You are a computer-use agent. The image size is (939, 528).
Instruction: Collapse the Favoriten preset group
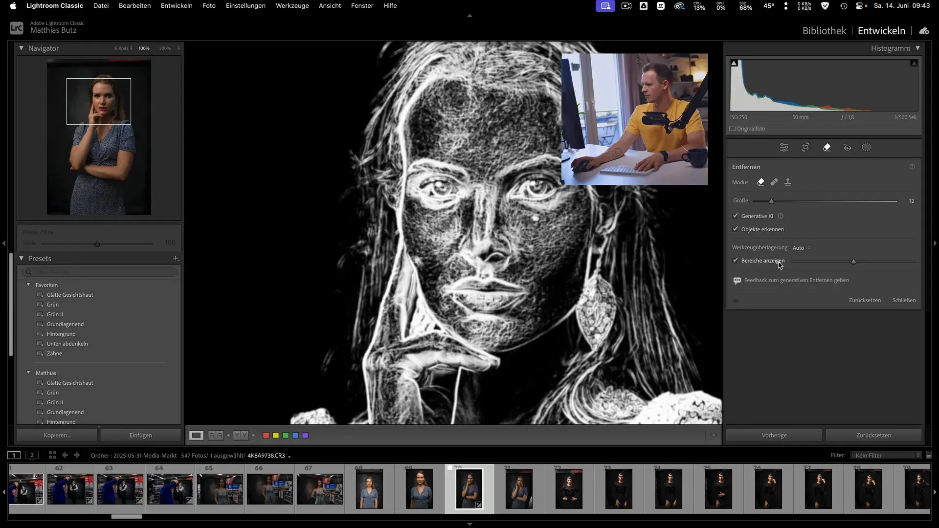coord(28,285)
